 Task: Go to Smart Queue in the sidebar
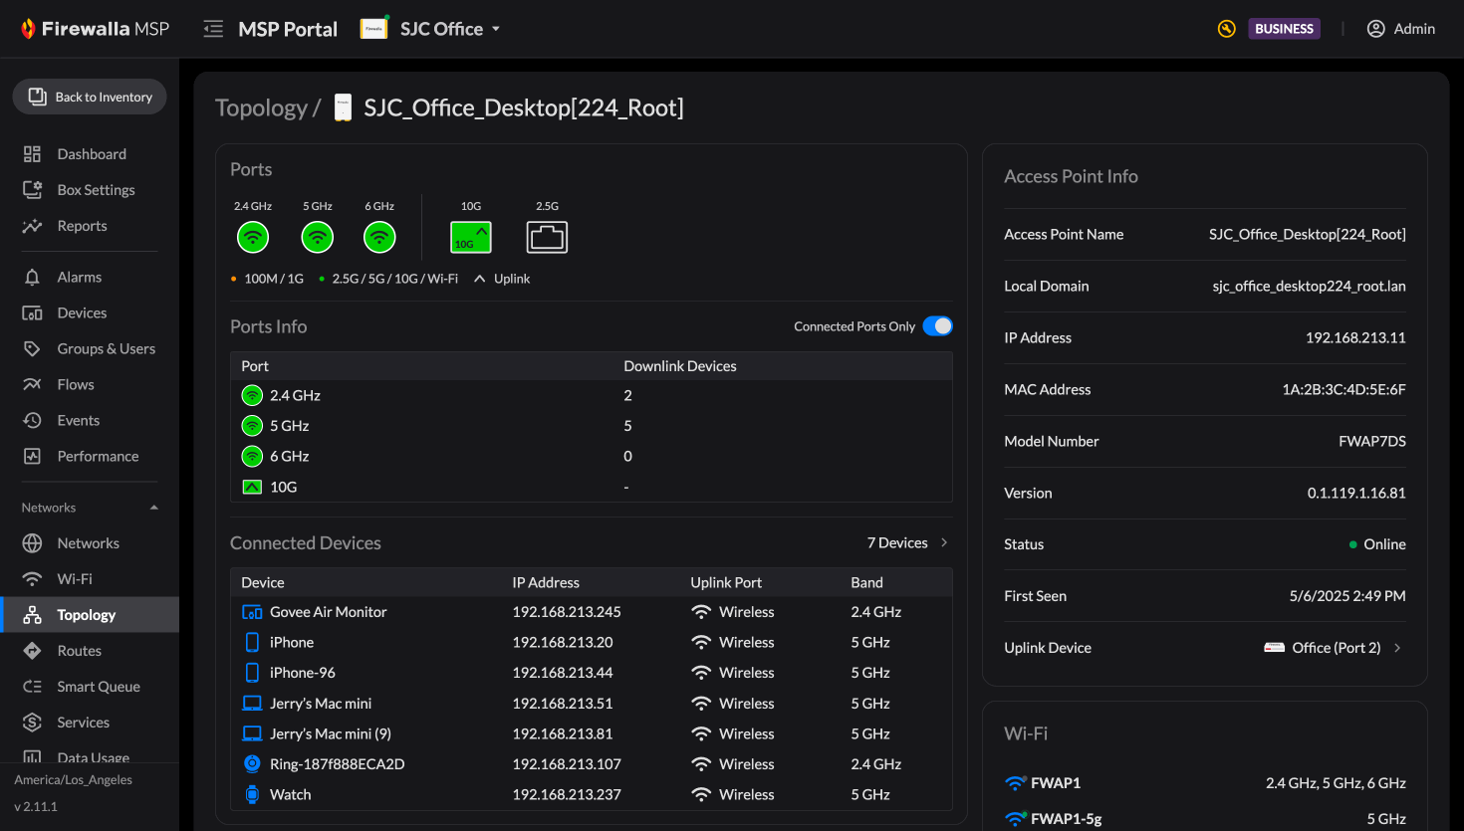[x=99, y=687]
